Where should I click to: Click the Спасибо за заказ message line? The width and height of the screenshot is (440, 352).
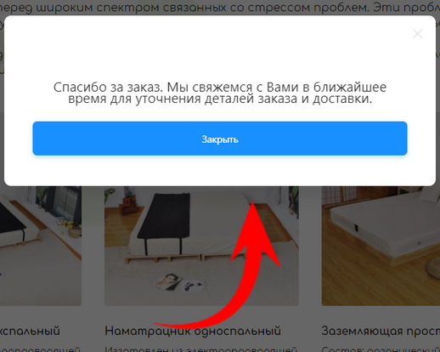click(220, 87)
